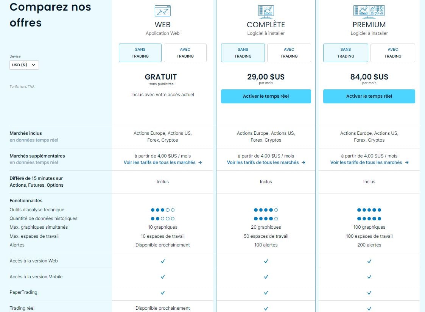Screen dimensions: 425x312
Task: Click the WEB technical analysis tools rating dots
Action: click(x=163, y=210)
